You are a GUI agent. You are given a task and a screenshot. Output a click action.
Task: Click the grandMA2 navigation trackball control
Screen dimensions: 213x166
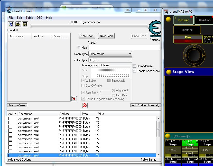tap(194, 55)
